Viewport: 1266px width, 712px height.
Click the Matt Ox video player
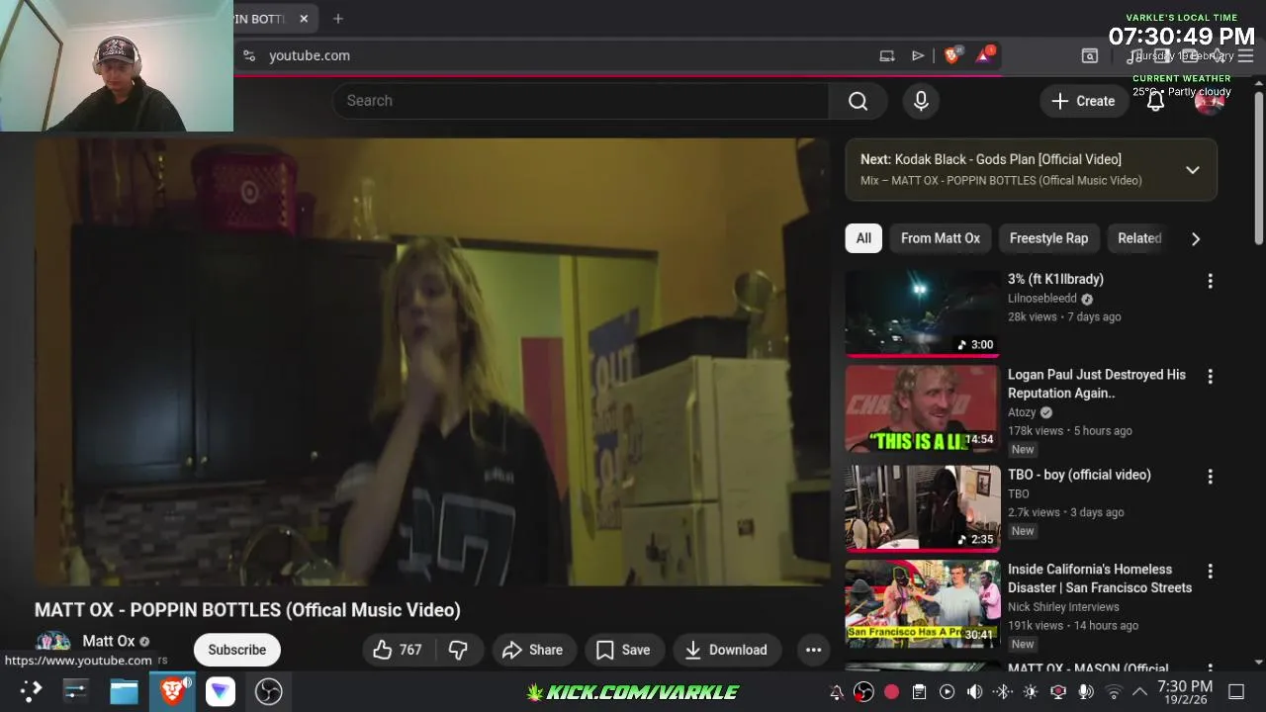(x=432, y=362)
